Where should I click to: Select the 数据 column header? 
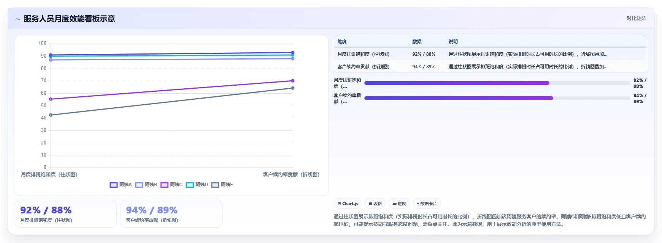coord(417,42)
